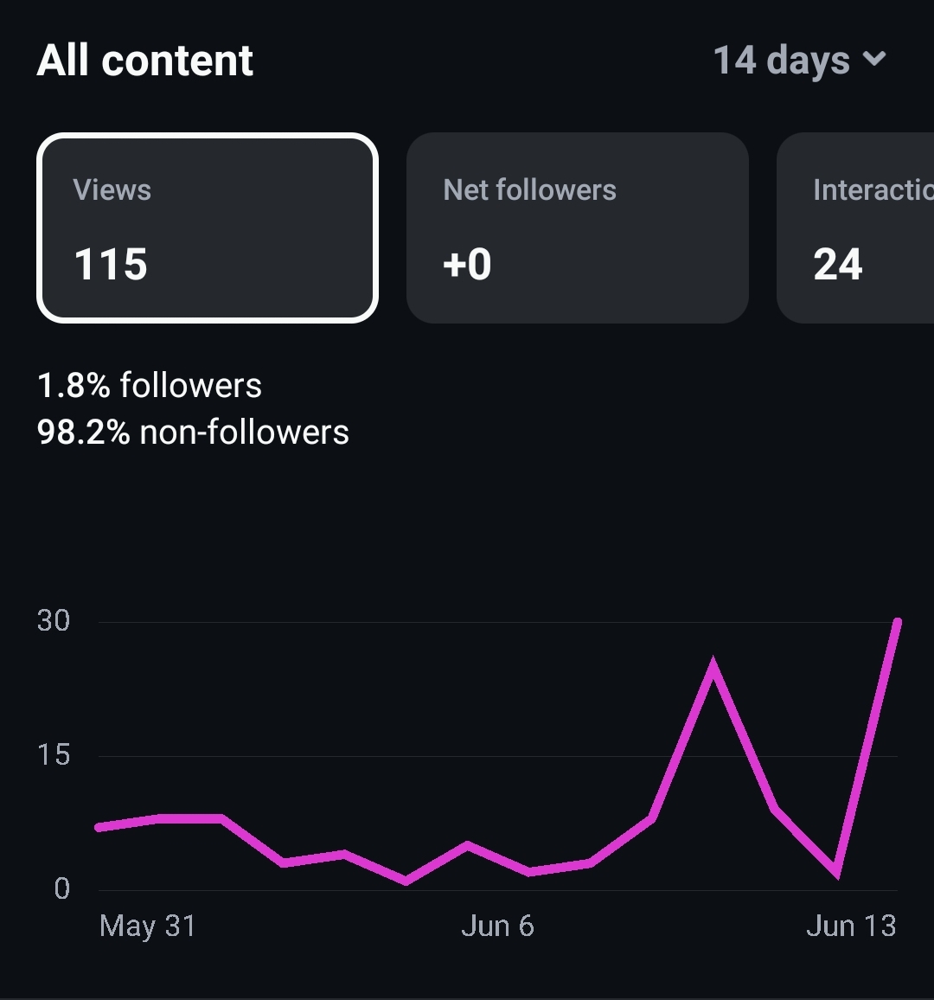Click the Jun 13 date label
Viewport: 934px width, 1000px height.
851,926
